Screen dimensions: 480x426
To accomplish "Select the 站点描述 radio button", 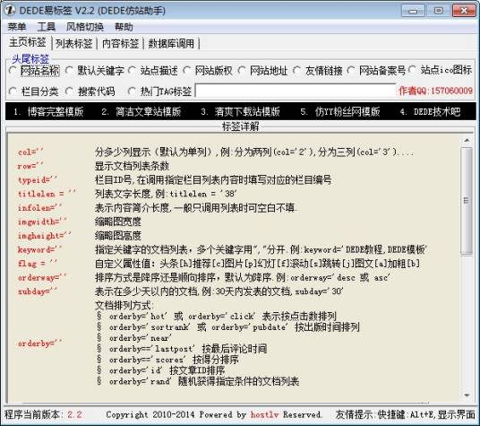I will pyautogui.click(x=153, y=71).
